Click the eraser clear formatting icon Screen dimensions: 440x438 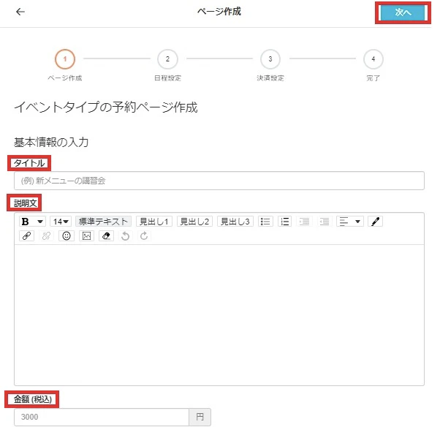click(x=106, y=236)
